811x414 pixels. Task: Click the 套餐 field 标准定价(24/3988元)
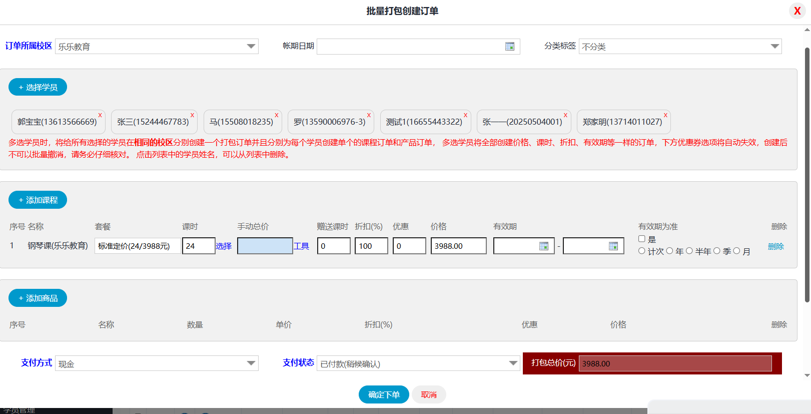pyautogui.click(x=138, y=246)
